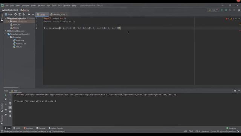Viewport: 241px width, 136px height.
Task: Open the Tools menu
Action: pyautogui.click(x=54, y=6)
